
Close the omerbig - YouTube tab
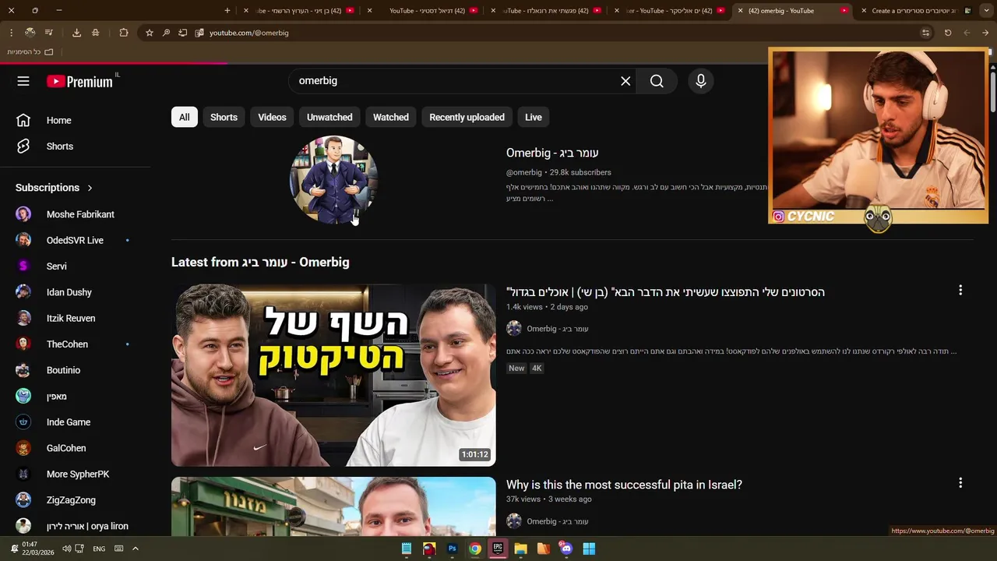click(x=740, y=11)
